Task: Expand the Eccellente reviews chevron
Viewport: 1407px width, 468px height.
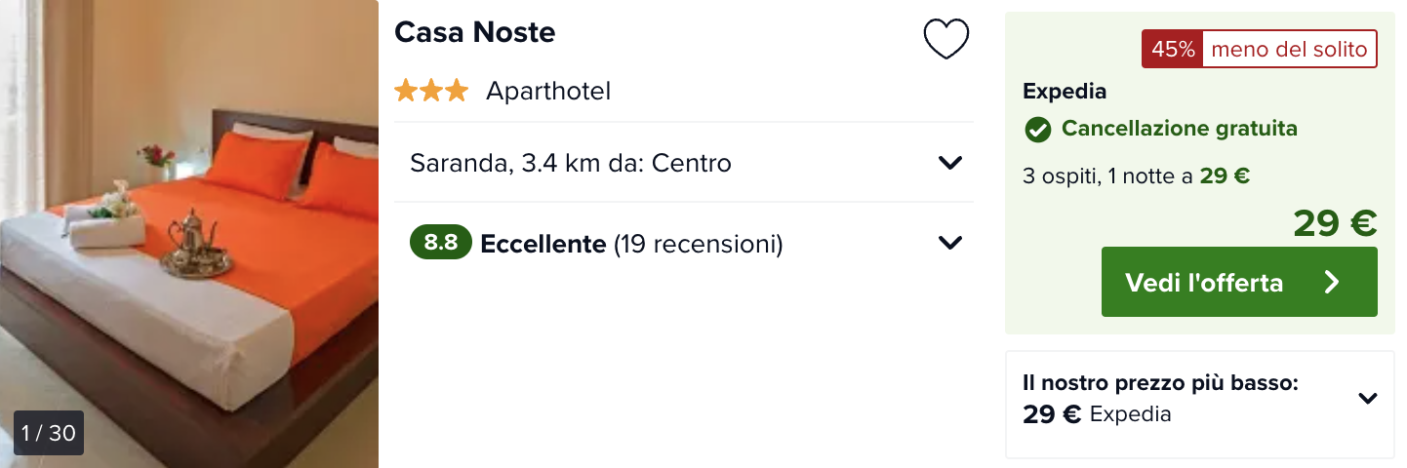Action: 950,243
